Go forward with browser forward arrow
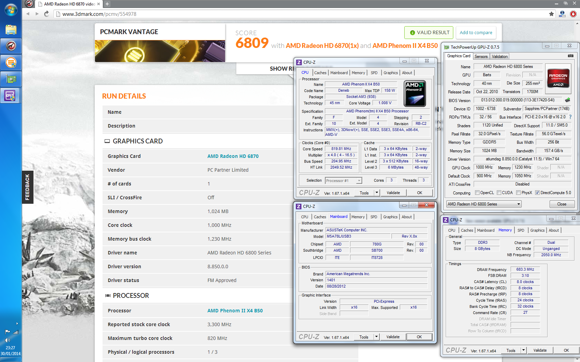The width and height of the screenshot is (580, 362). (x=37, y=14)
